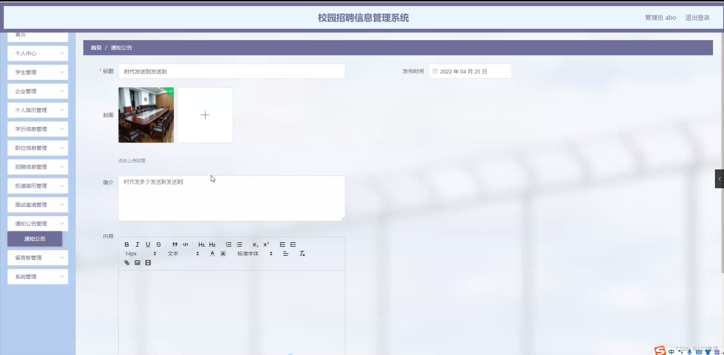The width and height of the screenshot is (724, 355).
Task: Open the 标准字体 font family dropdown
Action: pos(247,254)
